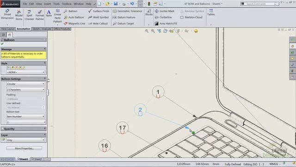
Task: Click the Zoom to Area icon
Action: click(153, 31)
